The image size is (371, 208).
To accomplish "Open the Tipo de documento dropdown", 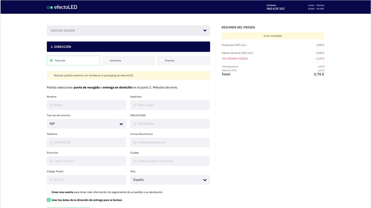I will (86, 124).
